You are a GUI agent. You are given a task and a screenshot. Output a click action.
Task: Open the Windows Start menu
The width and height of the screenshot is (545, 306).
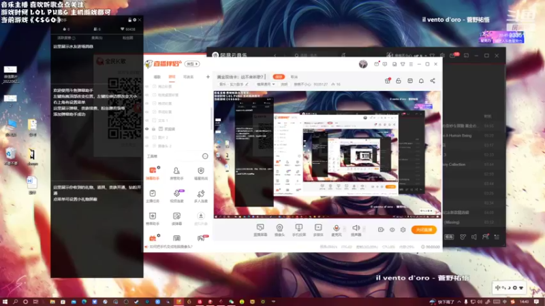pos(5,302)
